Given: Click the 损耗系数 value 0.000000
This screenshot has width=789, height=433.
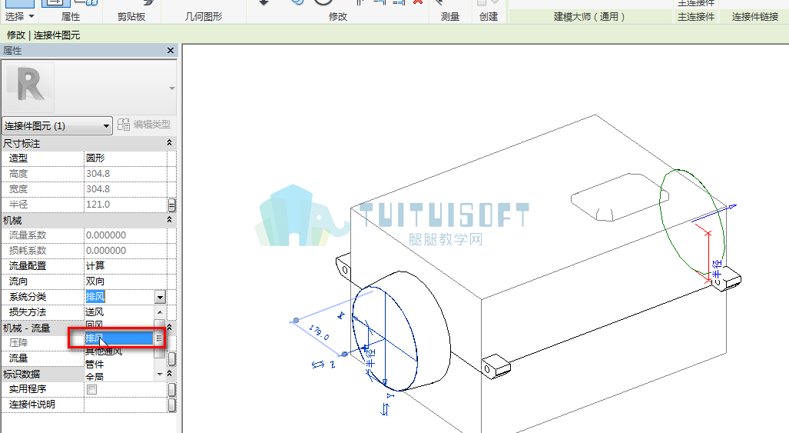Looking at the screenshot, I should click(x=124, y=251).
